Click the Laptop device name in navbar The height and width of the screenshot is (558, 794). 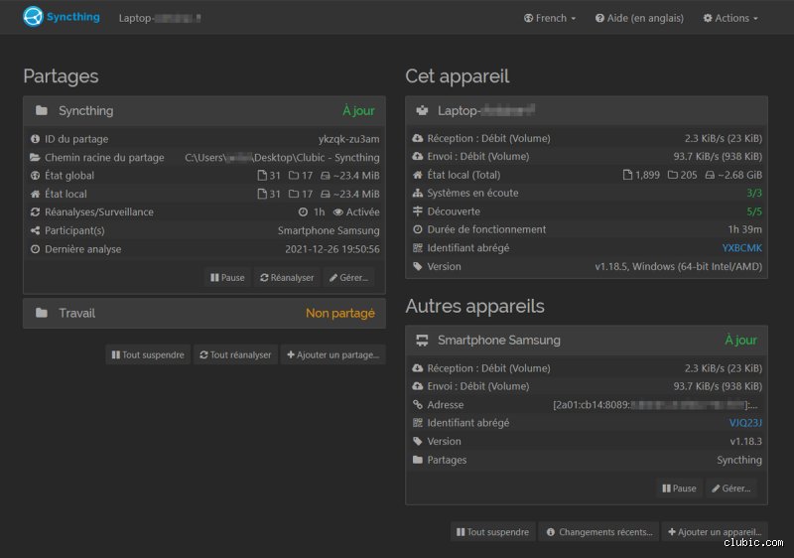[x=160, y=18]
